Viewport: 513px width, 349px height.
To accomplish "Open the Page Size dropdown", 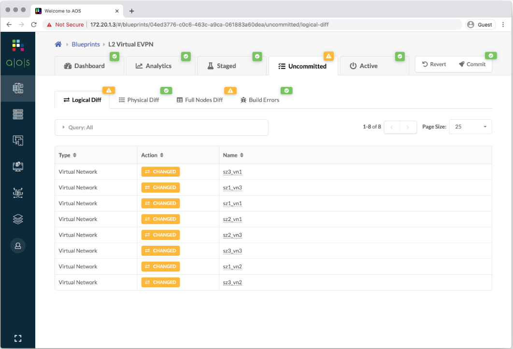I will pos(470,126).
